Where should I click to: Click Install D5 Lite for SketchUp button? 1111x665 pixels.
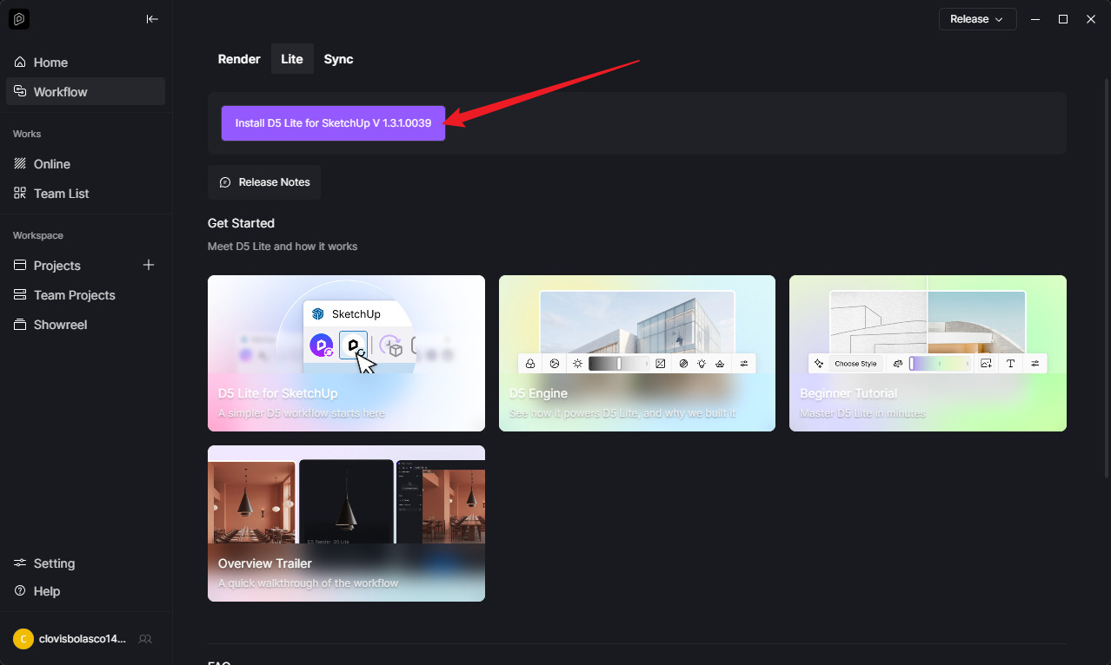click(333, 123)
